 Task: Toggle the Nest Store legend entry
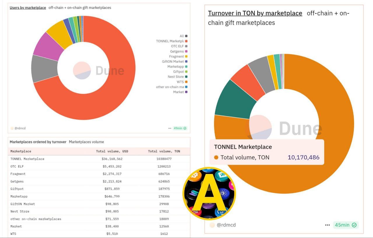pyautogui.click(x=178, y=77)
